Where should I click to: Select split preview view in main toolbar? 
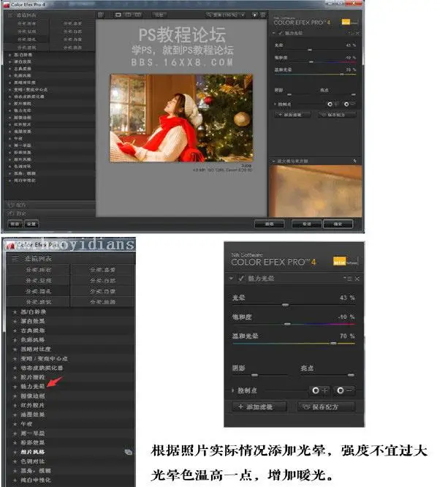(x=128, y=15)
